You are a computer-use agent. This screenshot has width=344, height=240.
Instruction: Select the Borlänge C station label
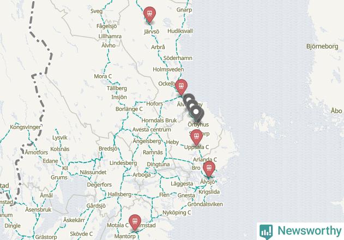(129, 109)
